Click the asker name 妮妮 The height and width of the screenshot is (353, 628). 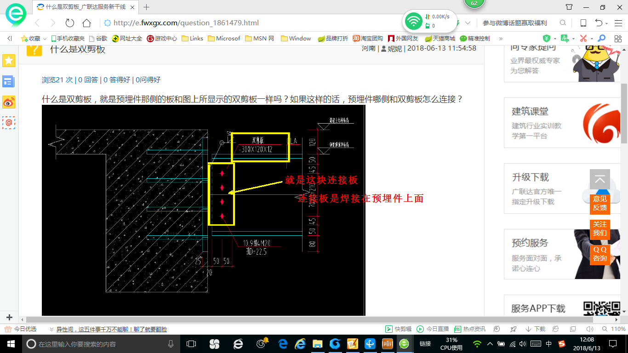coord(394,48)
